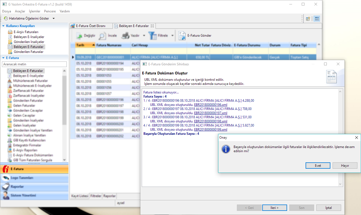
Task: Switch to E-Fatura Özet Ekranı tab
Action: (91, 26)
